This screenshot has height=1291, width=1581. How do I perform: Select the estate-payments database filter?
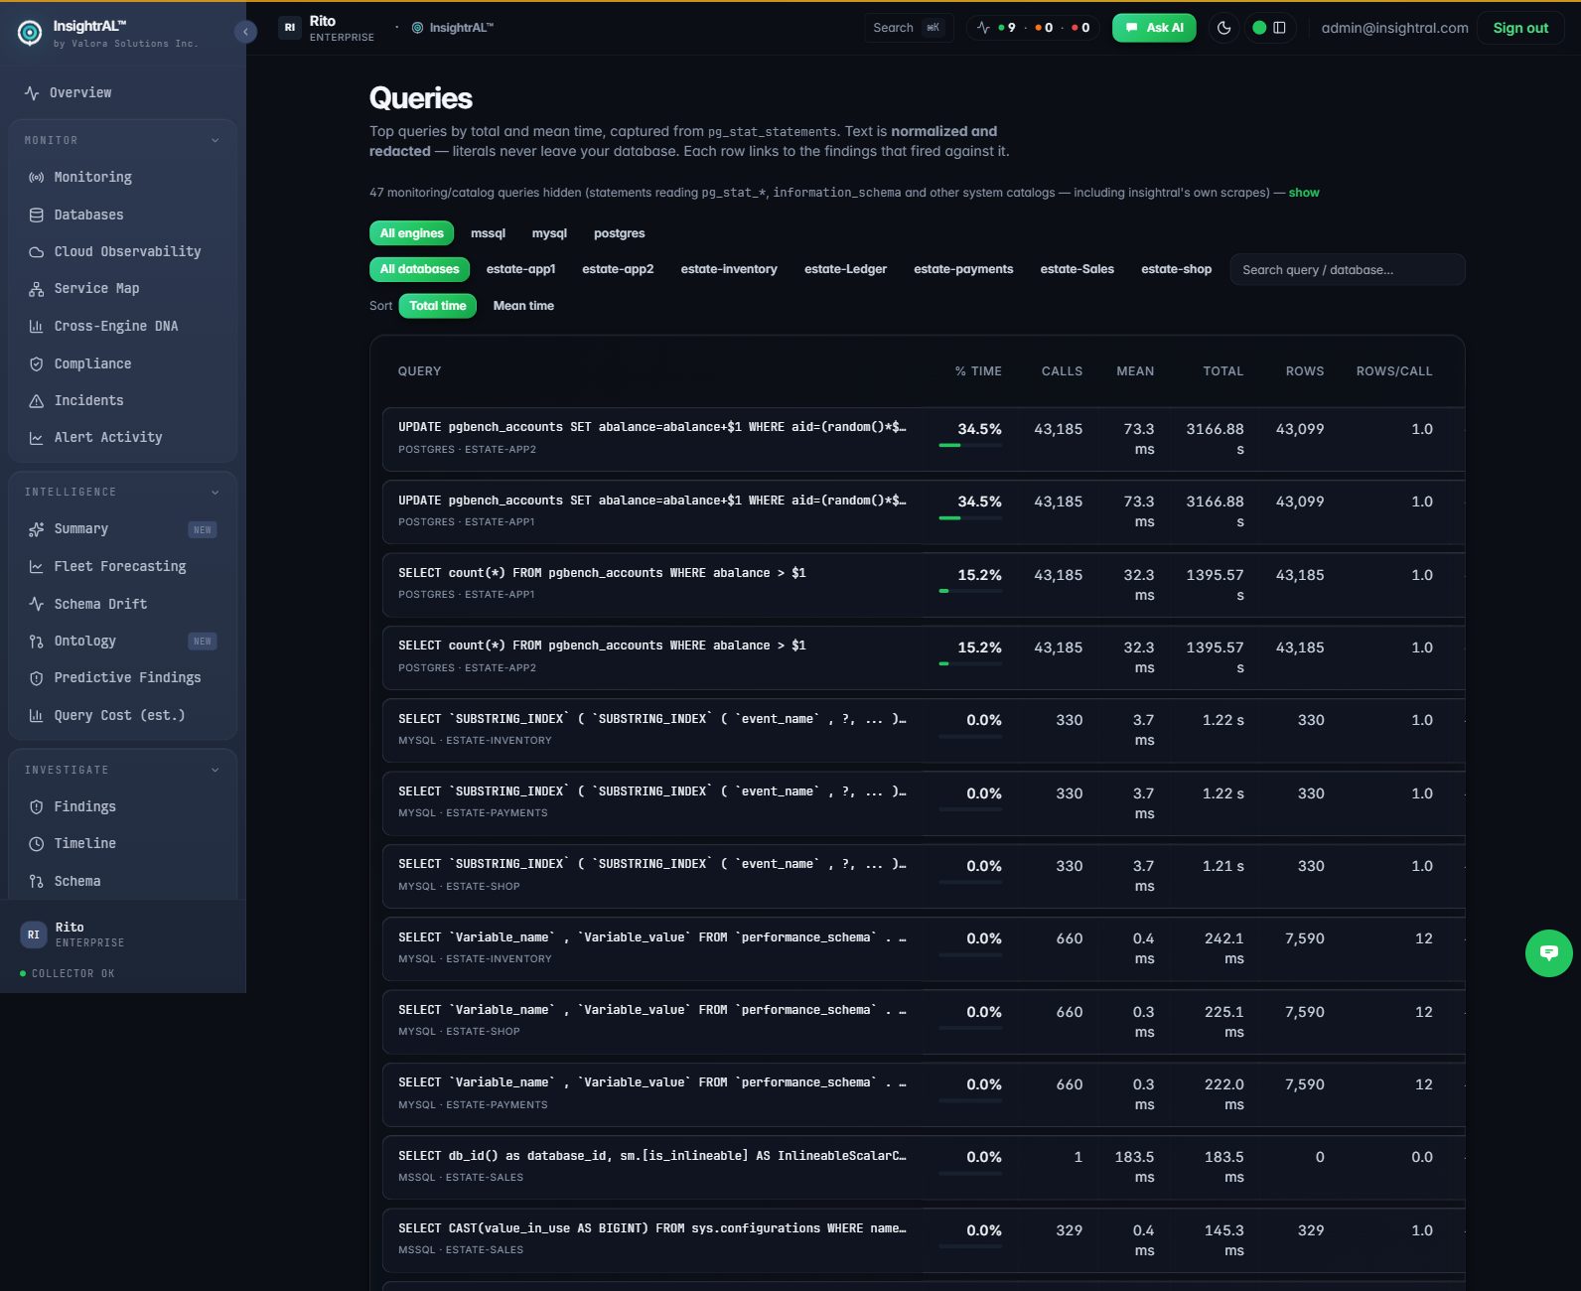tap(963, 269)
